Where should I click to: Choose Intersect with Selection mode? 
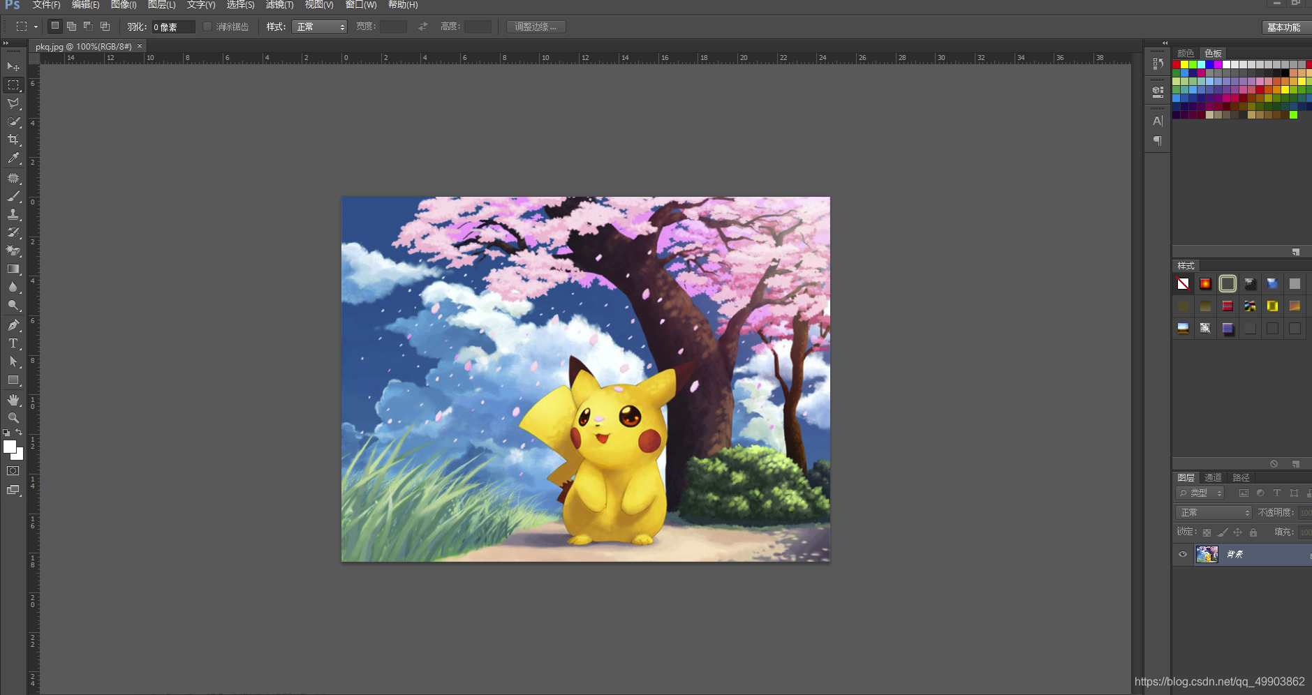pos(105,27)
